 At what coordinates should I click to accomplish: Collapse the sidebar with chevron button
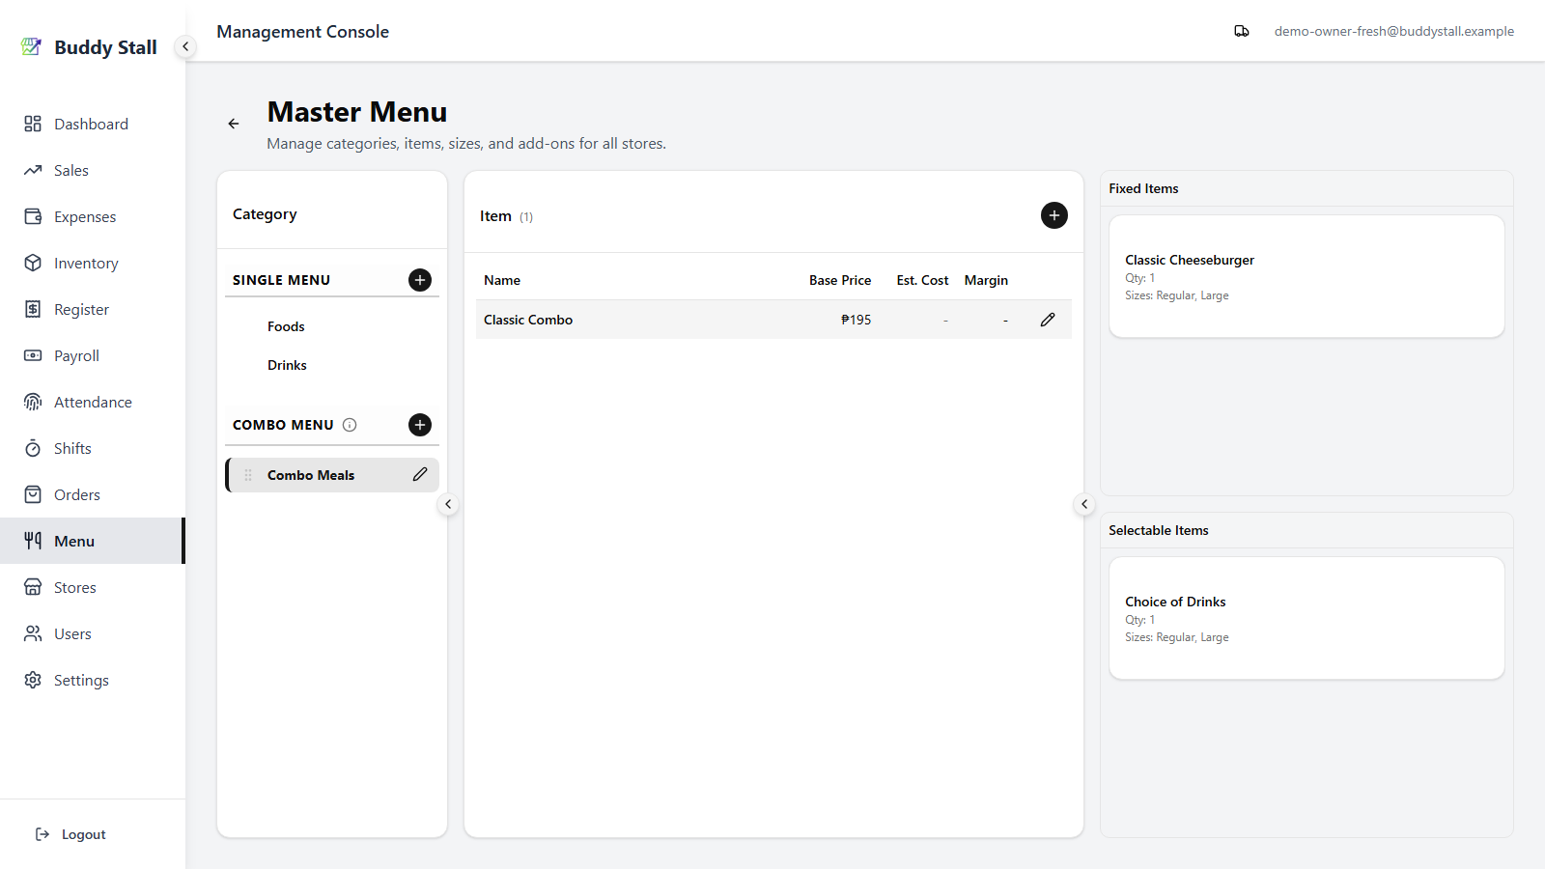pos(185,46)
